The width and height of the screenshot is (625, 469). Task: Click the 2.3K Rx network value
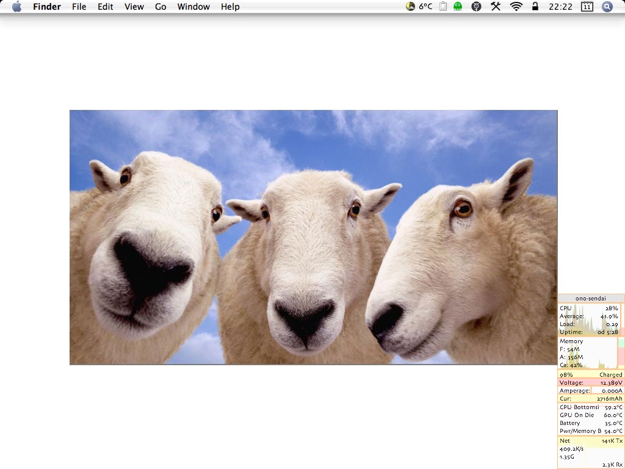pos(612,465)
